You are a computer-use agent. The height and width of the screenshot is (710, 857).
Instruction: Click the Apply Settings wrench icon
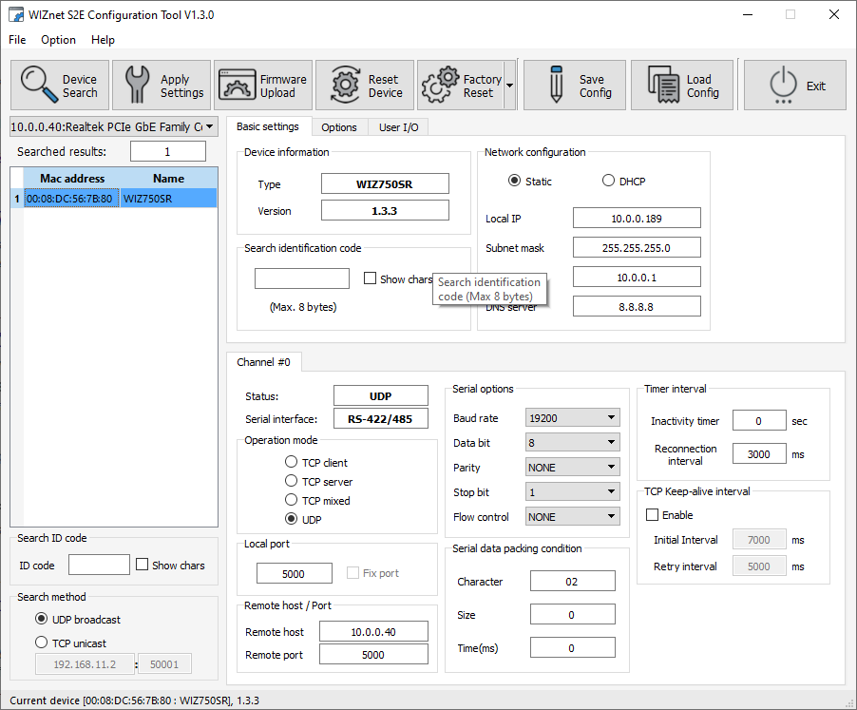137,85
